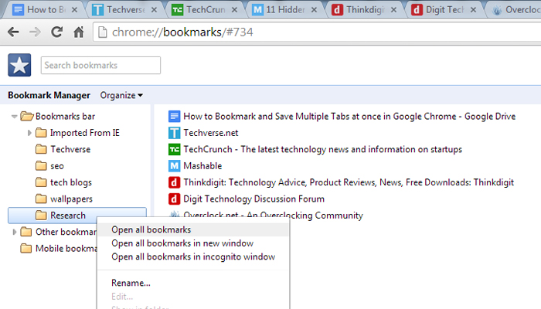The height and width of the screenshot is (309, 541).
Task: Collapse the Bookmarks bar tree node
Action: (14, 117)
